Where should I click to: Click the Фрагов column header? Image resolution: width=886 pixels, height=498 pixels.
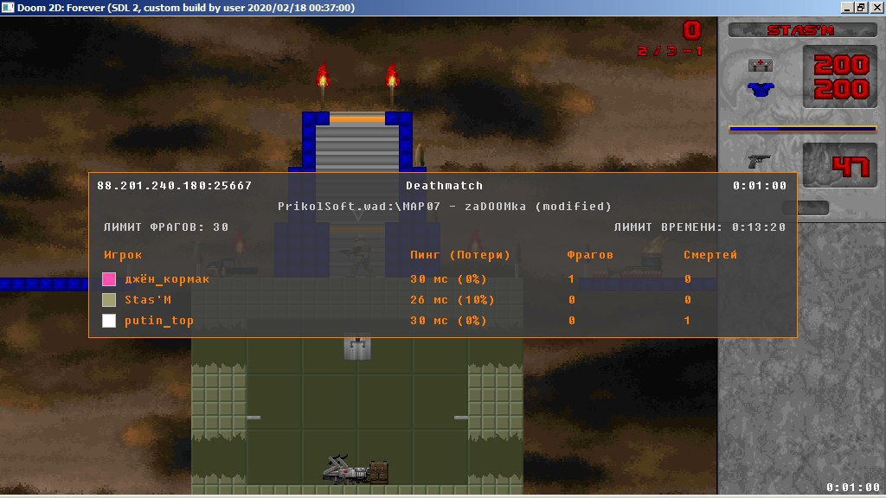tap(590, 255)
